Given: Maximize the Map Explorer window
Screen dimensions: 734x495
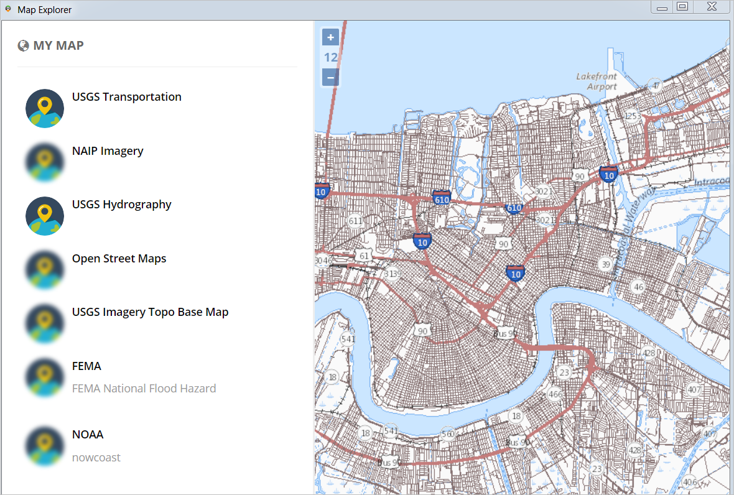Looking at the screenshot, I should tap(682, 7).
